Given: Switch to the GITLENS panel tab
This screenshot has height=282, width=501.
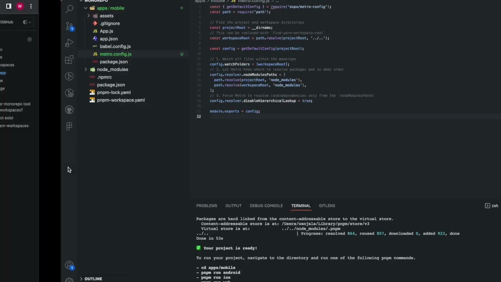Looking at the screenshot, I should 327,206.
